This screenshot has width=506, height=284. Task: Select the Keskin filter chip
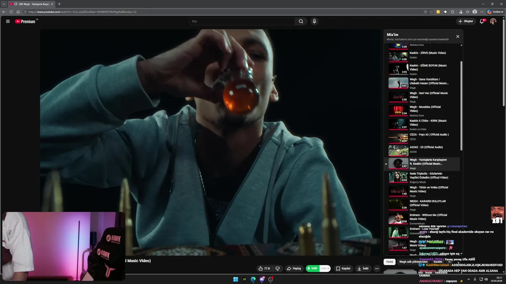[438, 262]
